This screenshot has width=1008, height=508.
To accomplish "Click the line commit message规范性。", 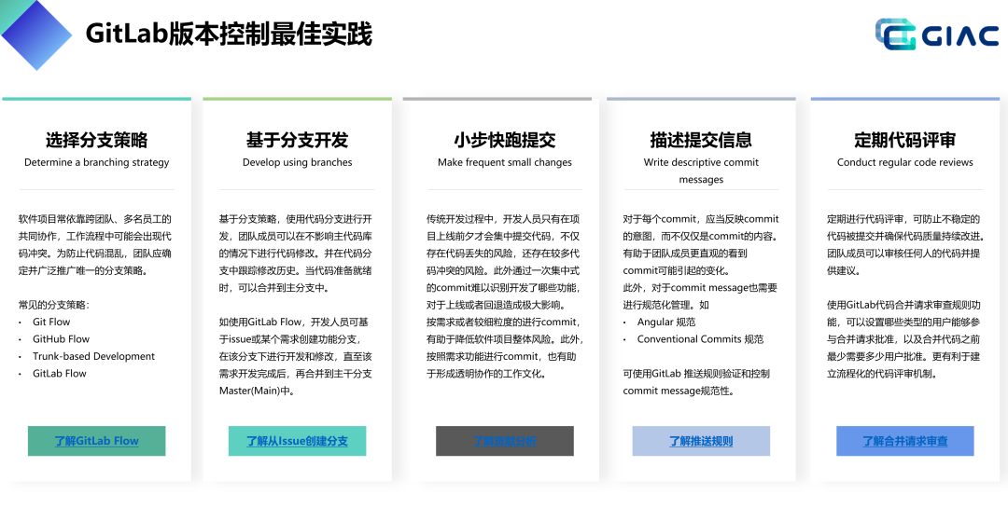I will point(679,391).
